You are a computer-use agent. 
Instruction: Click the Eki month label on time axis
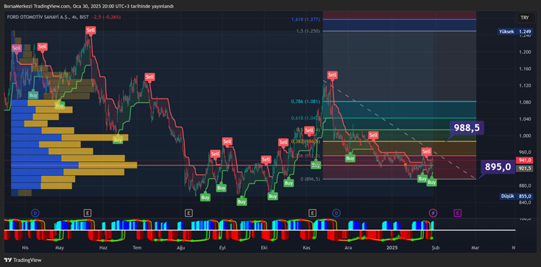[265, 248]
